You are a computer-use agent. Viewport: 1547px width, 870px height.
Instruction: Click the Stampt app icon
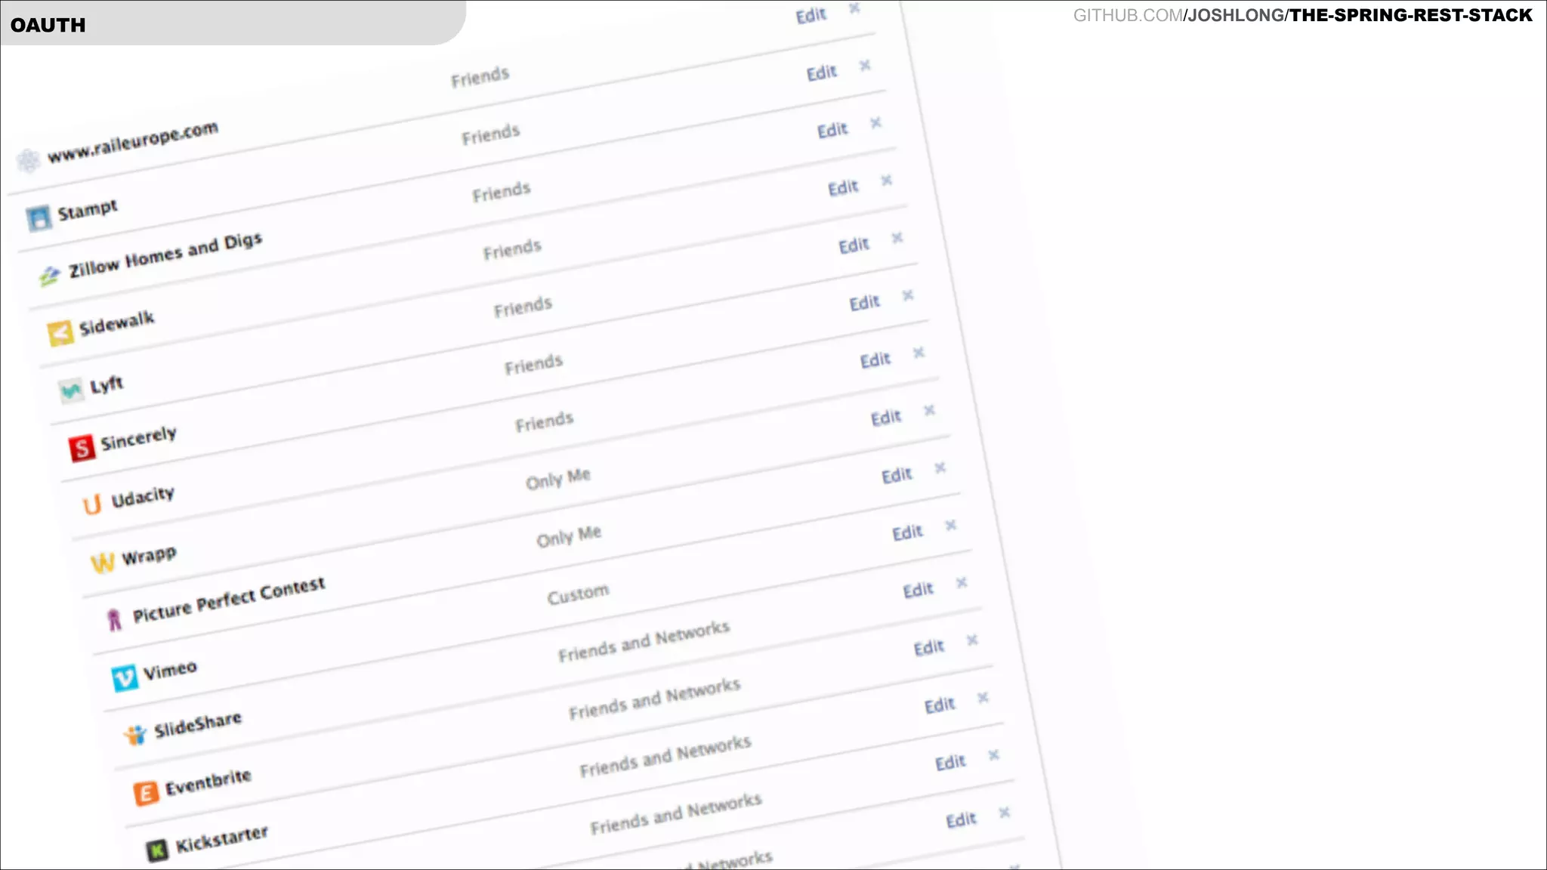click(39, 218)
